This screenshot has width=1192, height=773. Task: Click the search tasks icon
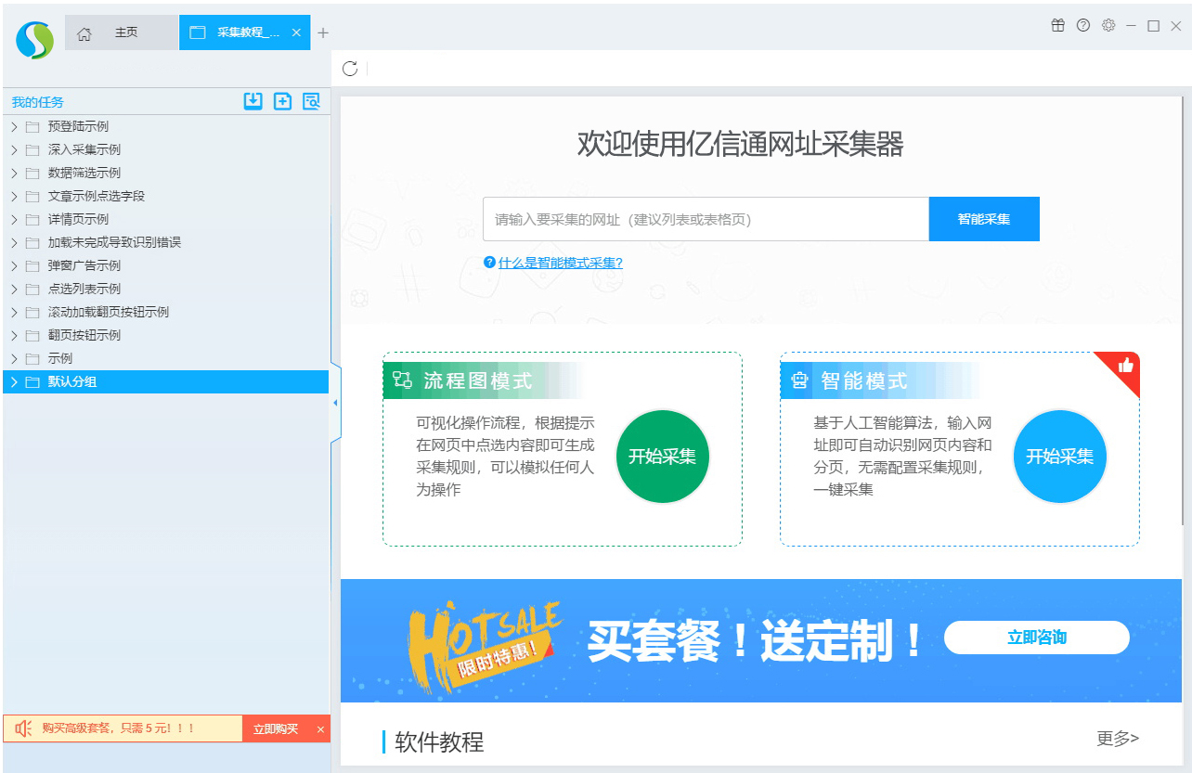311,101
